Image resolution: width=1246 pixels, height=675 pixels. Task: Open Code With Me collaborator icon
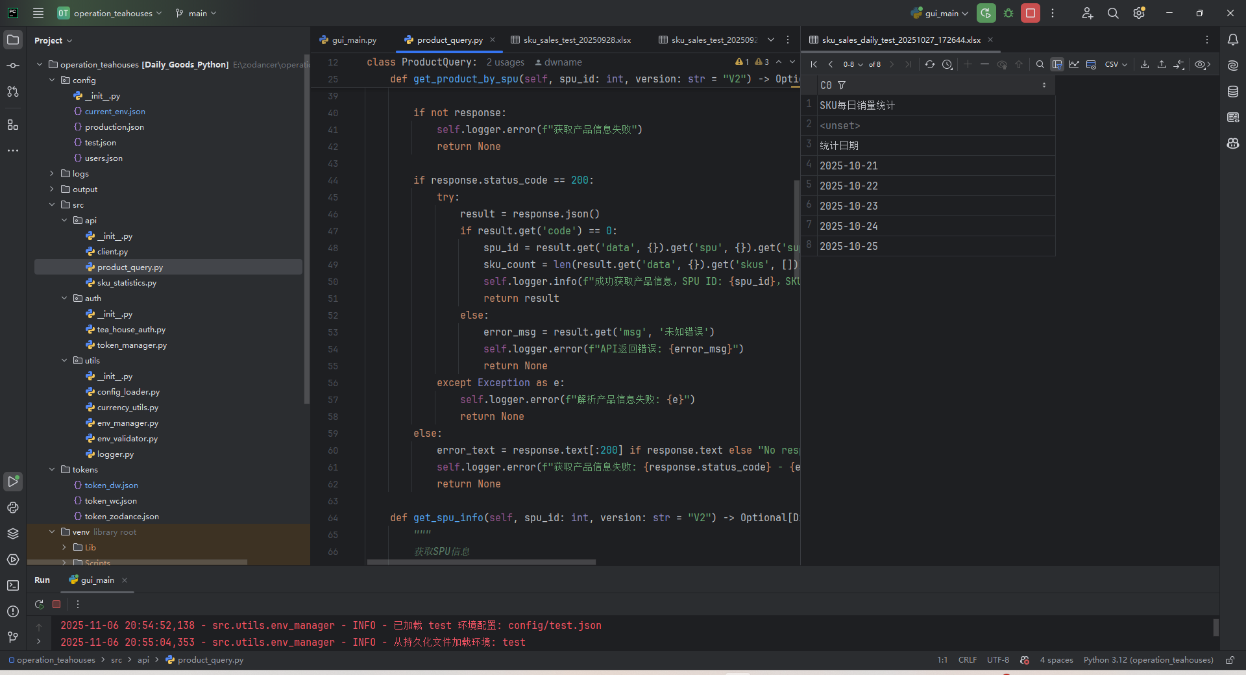[x=1088, y=13]
